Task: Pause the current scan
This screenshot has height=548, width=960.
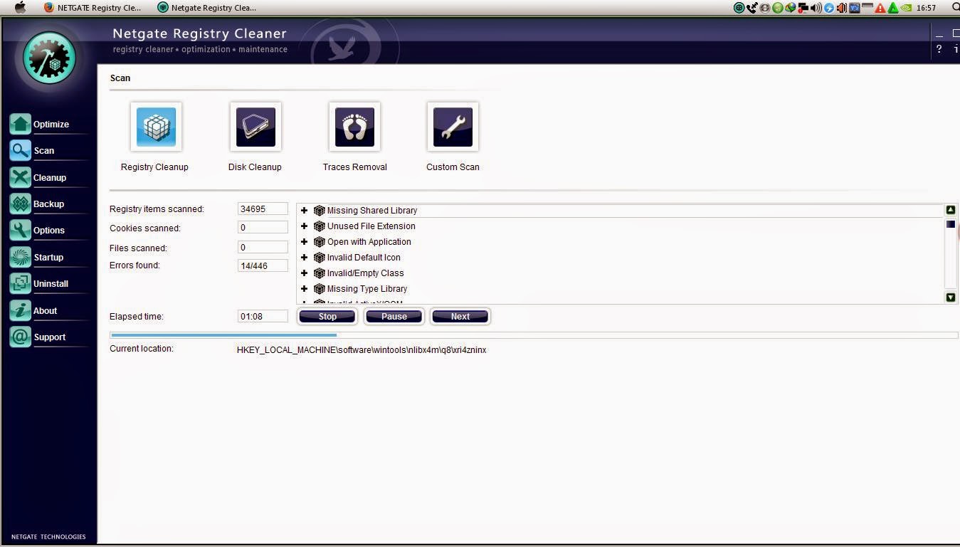Action: click(394, 316)
